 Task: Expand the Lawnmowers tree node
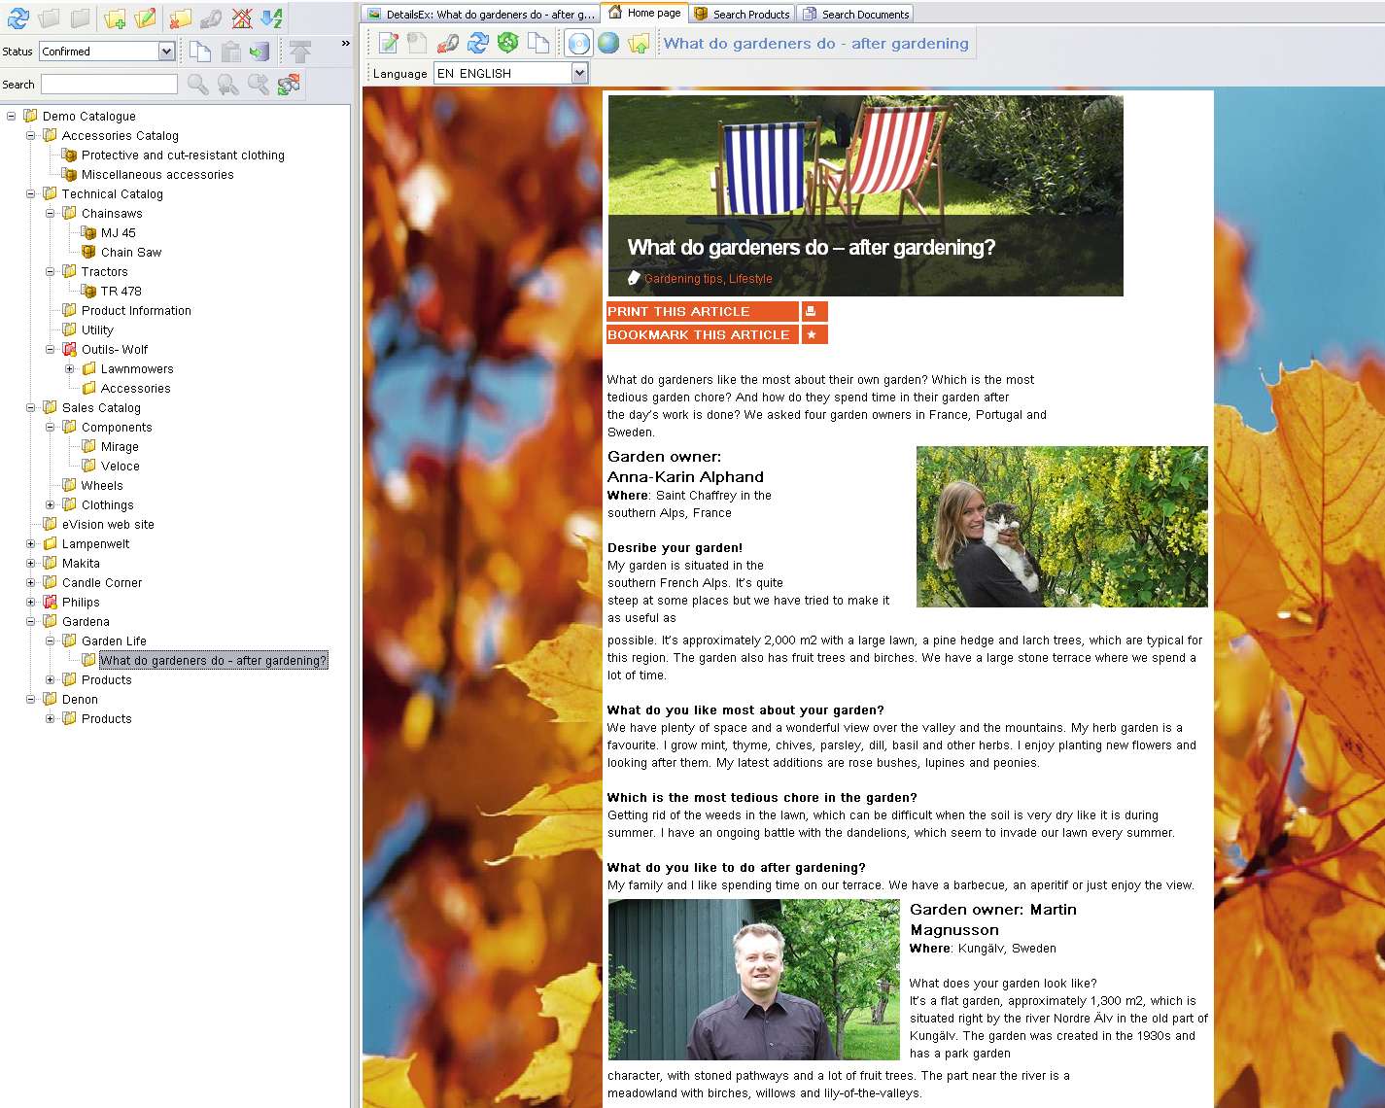(x=70, y=369)
